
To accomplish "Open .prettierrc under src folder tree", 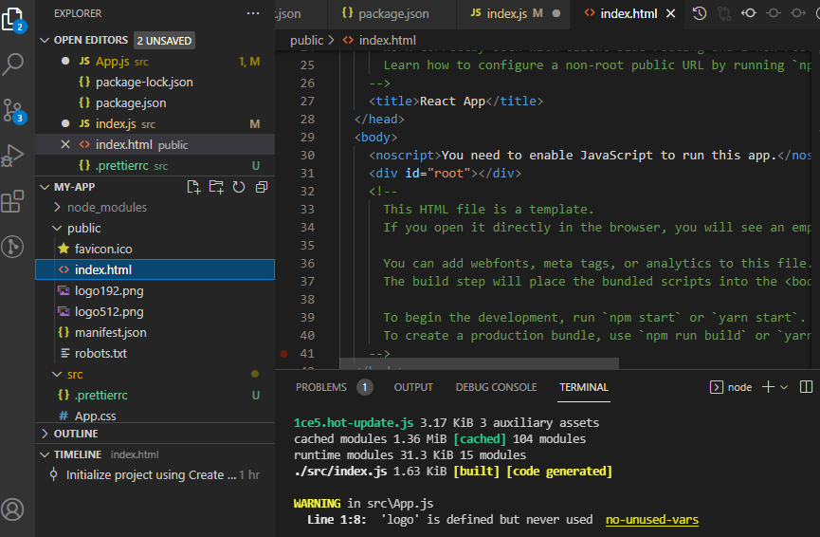I will 155,396.
